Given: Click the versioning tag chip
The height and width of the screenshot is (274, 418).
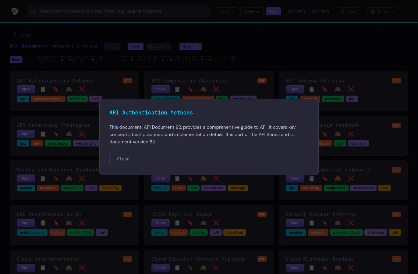Looking at the screenshot, I should pos(86,143).
